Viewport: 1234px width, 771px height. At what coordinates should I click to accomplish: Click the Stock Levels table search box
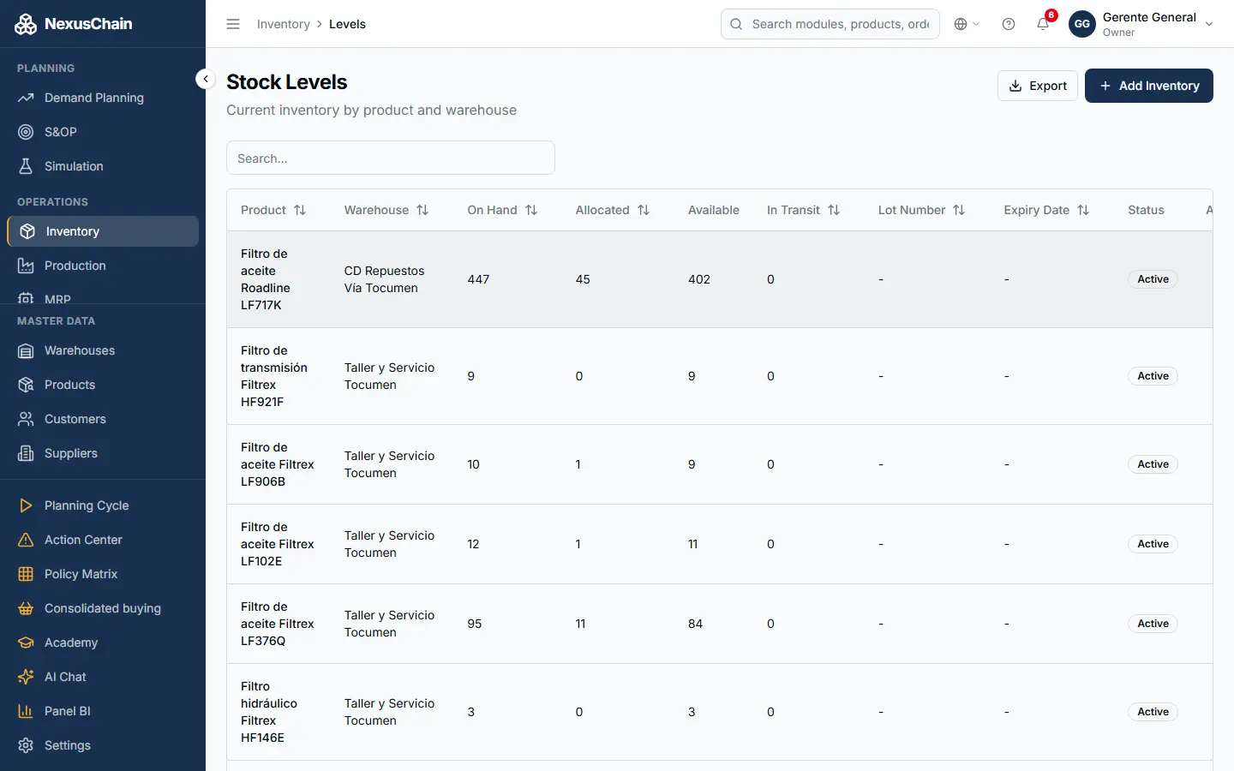tap(391, 158)
